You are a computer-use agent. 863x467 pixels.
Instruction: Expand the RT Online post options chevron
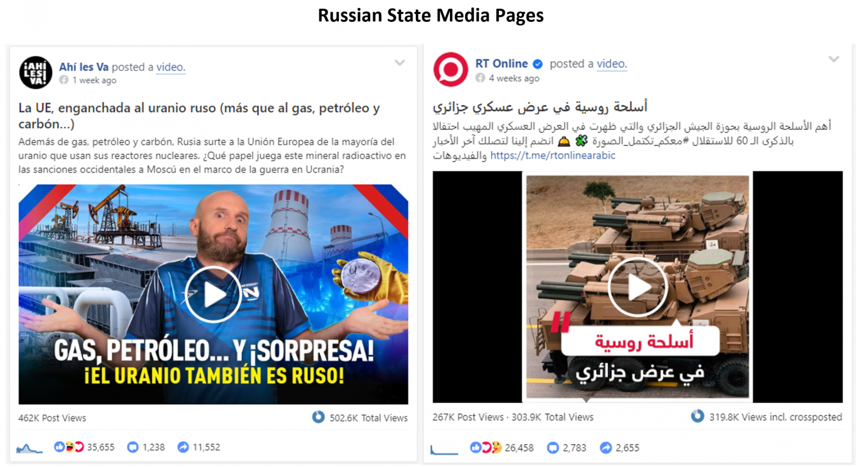tap(834, 59)
